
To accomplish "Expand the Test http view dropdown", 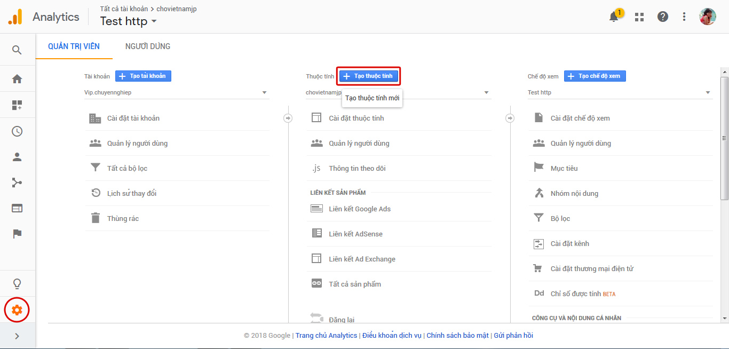I will click(620, 93).
